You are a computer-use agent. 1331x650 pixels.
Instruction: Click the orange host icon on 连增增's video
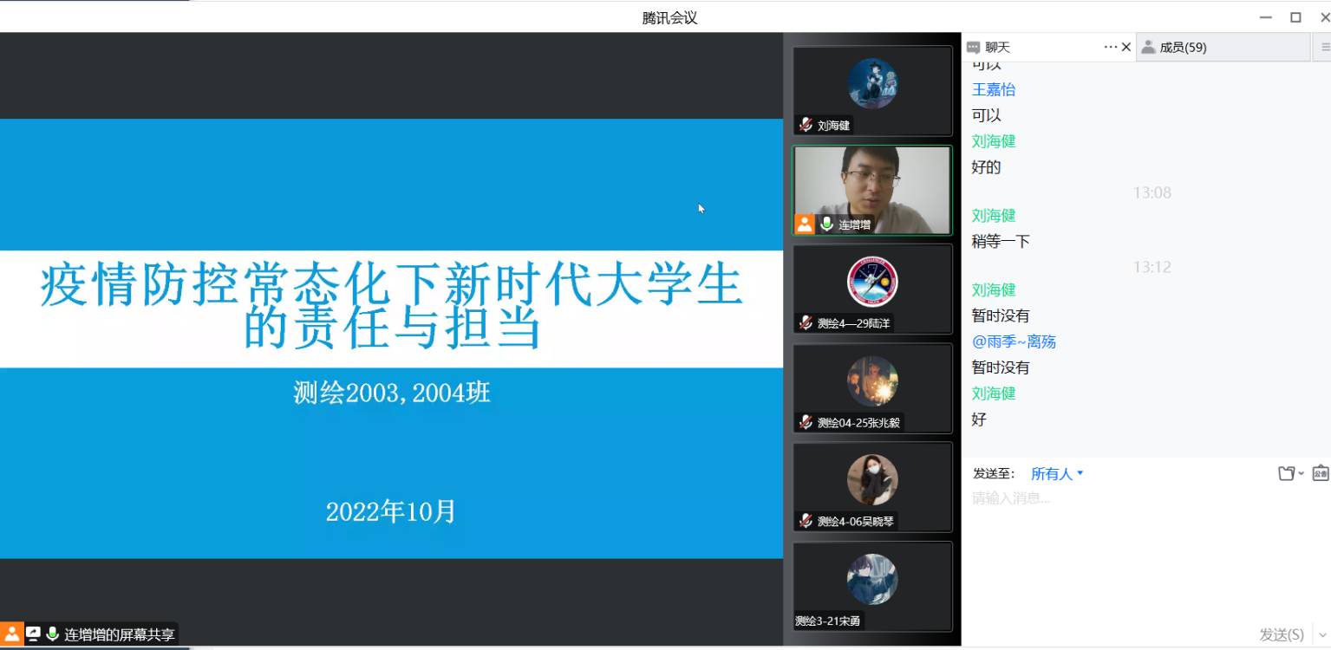click(x=805, y=224)
